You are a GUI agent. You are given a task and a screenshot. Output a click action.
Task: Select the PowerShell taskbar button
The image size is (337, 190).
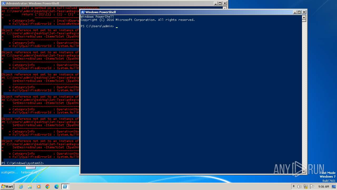point(65,187)
